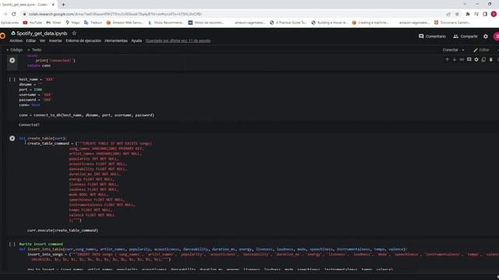Open the Traducir bookmark

click(x=94, y=23)
